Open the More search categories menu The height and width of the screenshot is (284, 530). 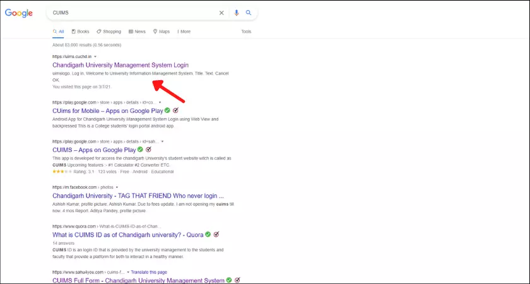(x=184, y=32)
